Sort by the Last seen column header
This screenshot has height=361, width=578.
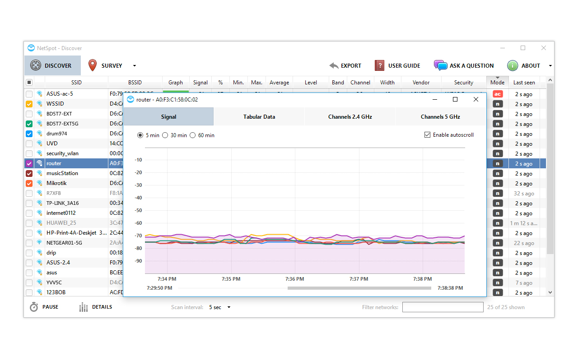(x=524, y=83)
